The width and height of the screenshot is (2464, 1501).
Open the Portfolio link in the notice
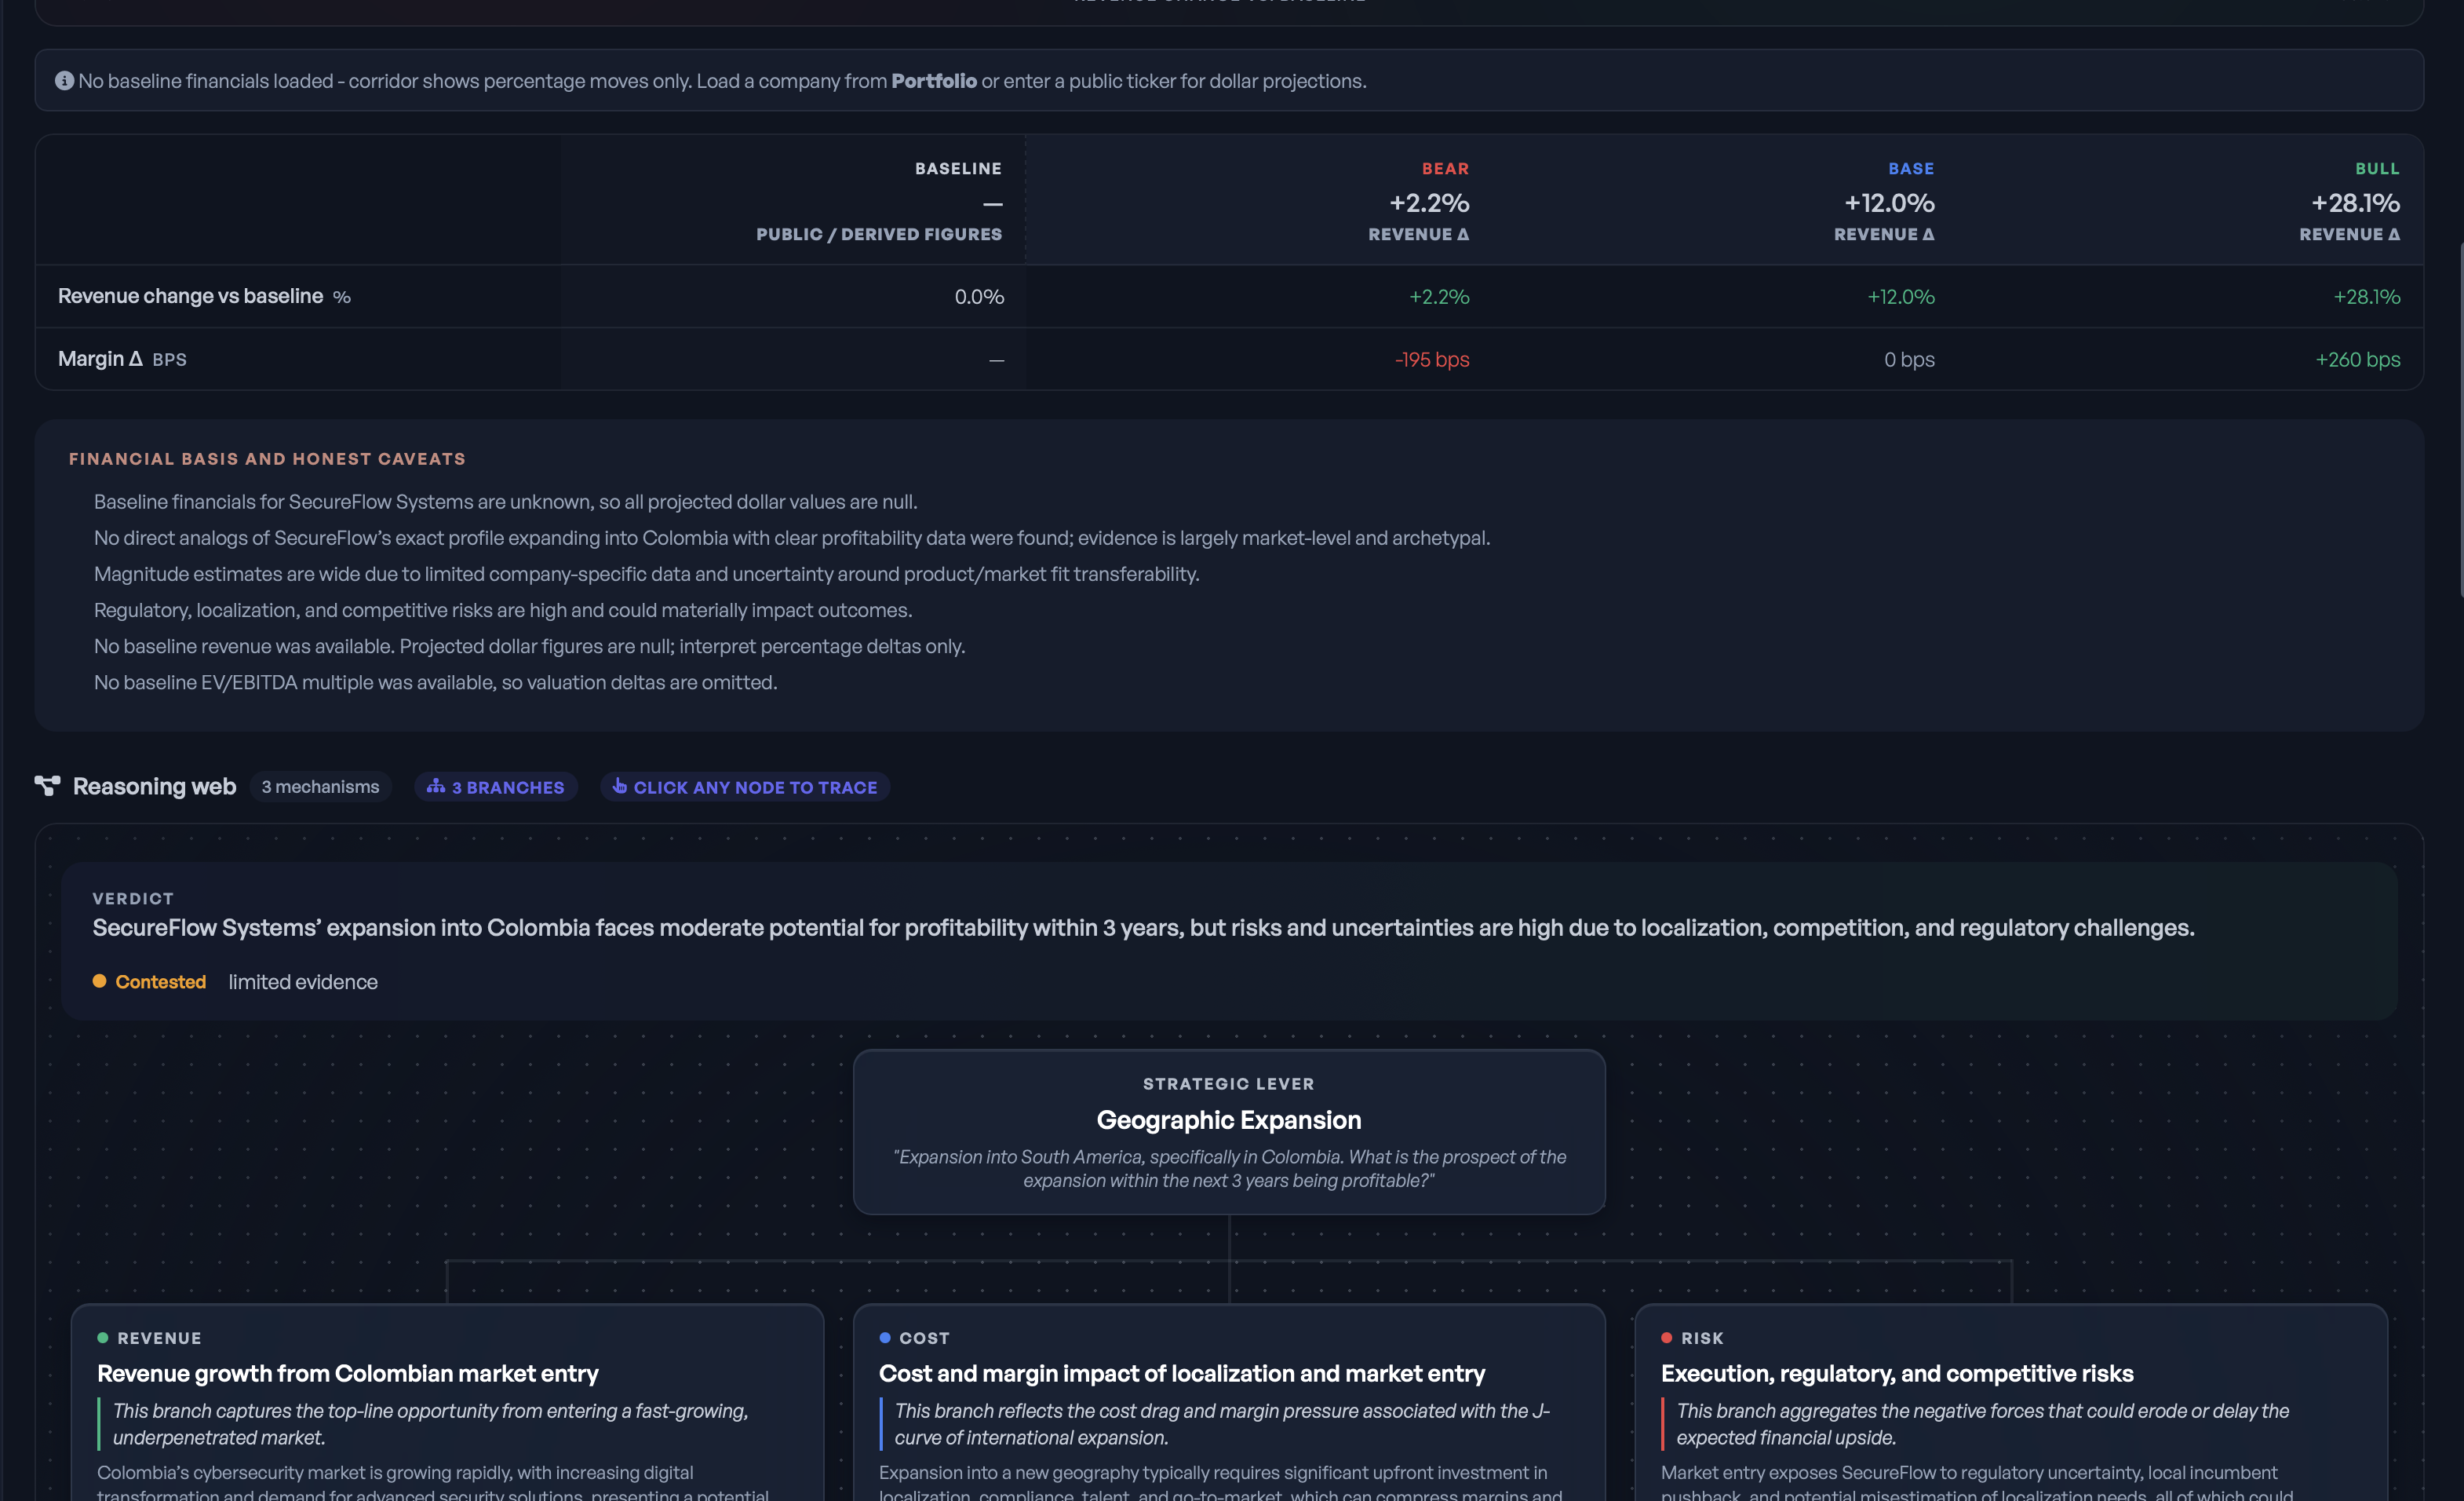point(934,81)
